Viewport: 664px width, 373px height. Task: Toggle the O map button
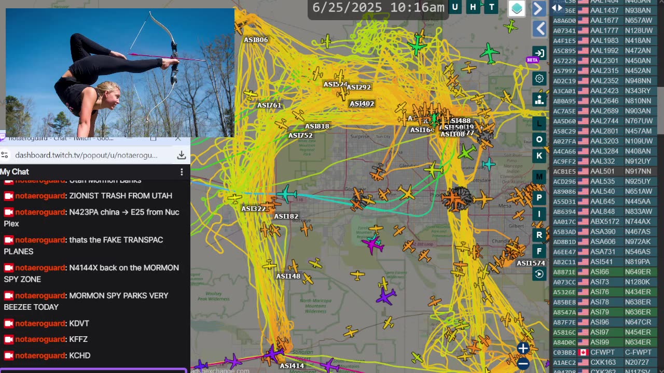[x=539, y=139]
